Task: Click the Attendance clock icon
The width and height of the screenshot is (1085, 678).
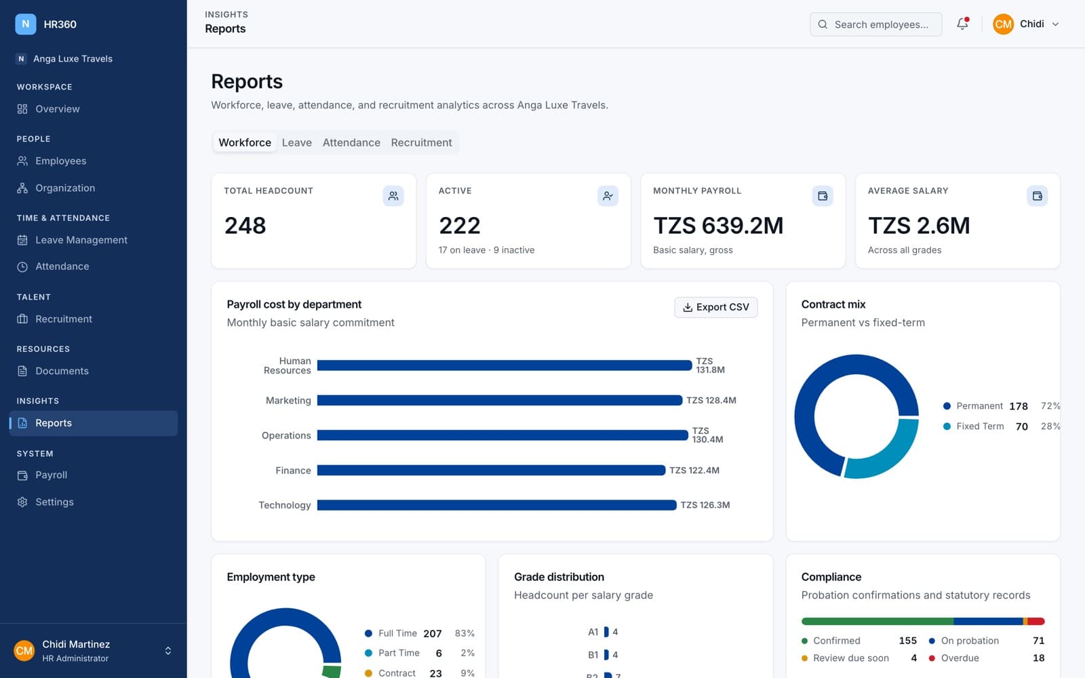Action: click(22, 266)
